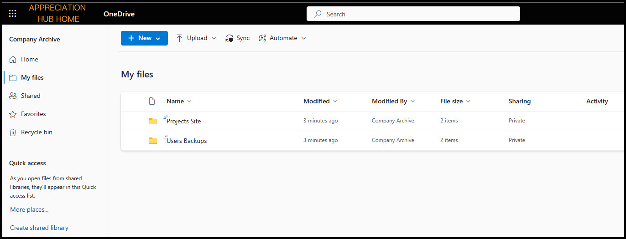
Task: Open the app launcher waffle icon
Action: tap(13, 14)
